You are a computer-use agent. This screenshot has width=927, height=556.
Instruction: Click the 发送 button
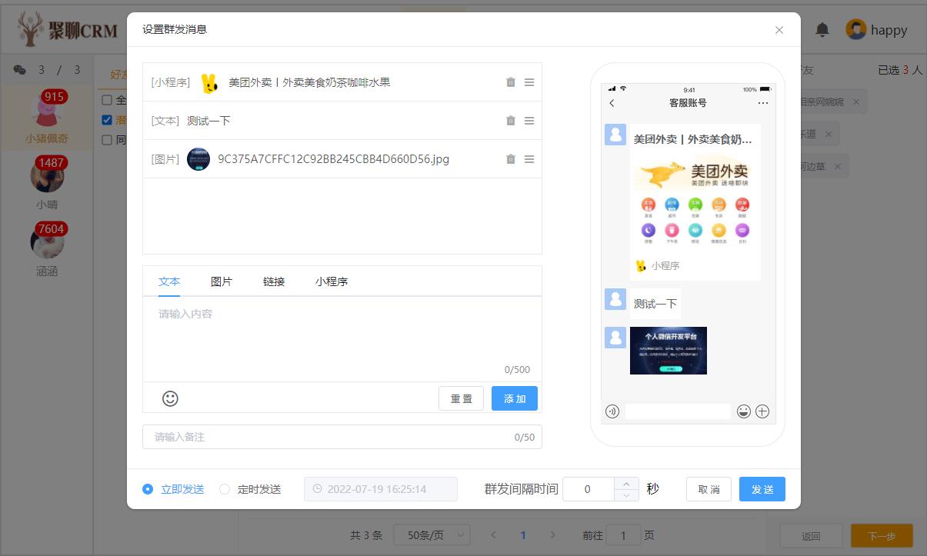762,489
